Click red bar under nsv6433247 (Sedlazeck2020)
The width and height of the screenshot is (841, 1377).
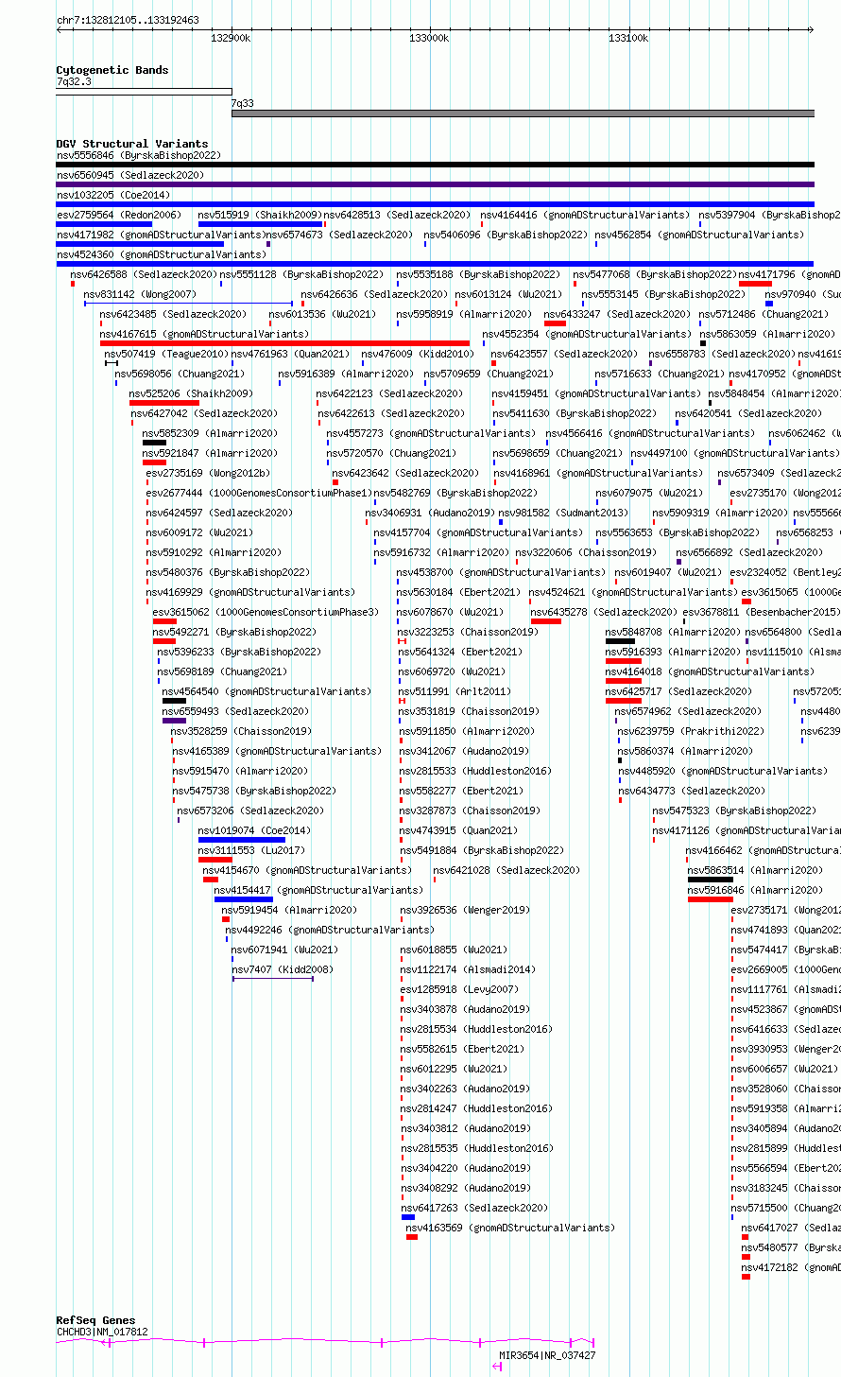coord(555,323)
